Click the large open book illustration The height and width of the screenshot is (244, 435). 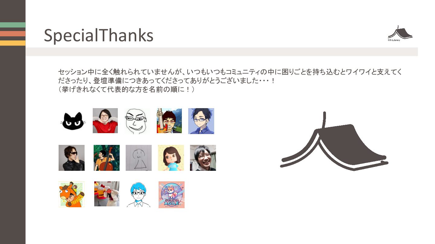(x=334, y=141)
